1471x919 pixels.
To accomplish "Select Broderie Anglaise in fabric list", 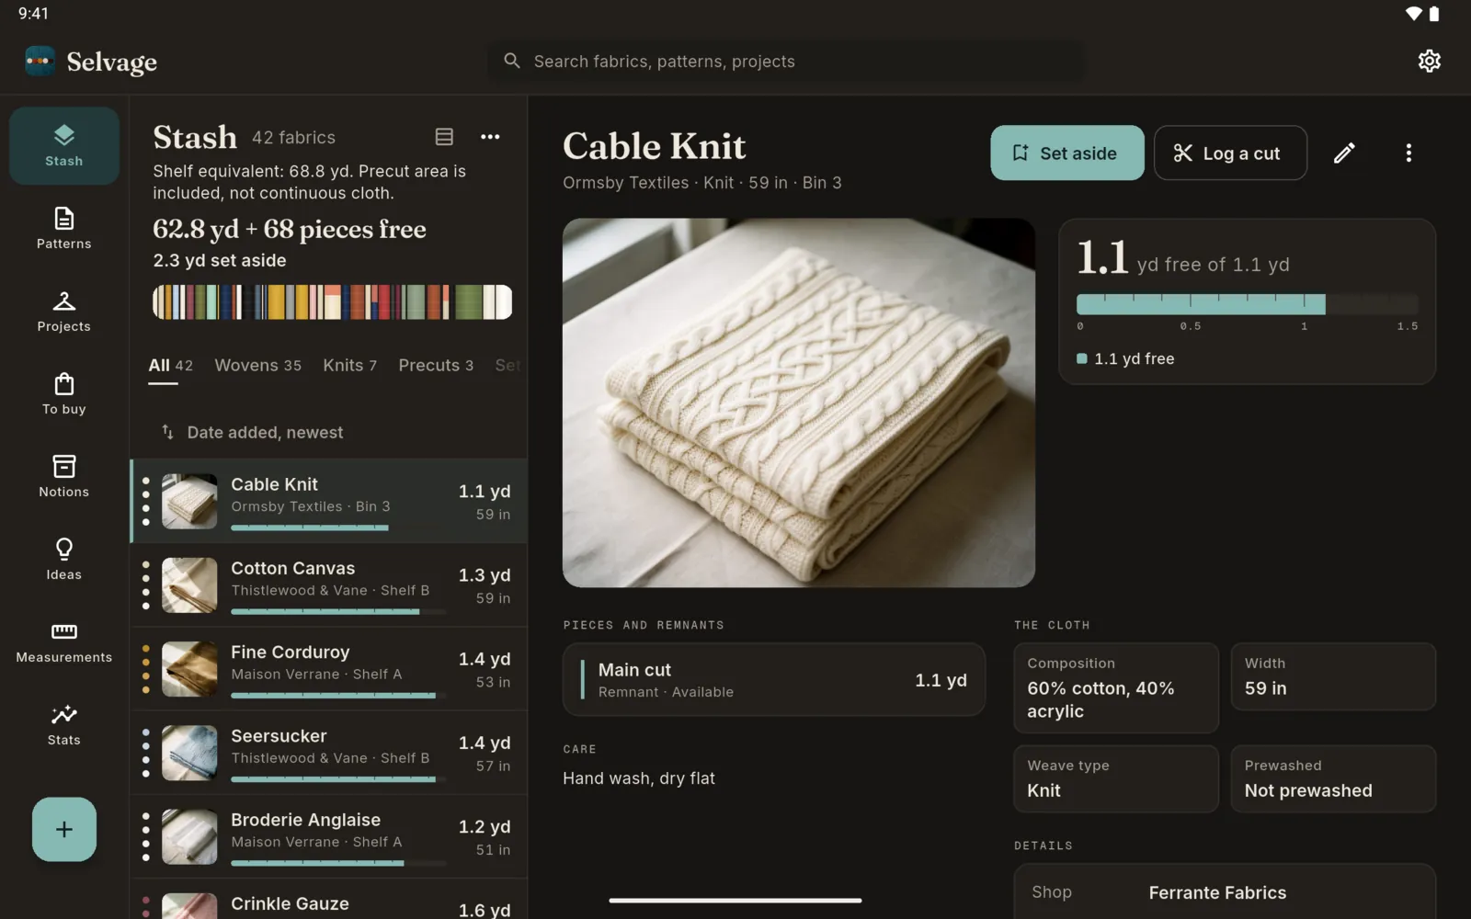I will coord(328,836).
